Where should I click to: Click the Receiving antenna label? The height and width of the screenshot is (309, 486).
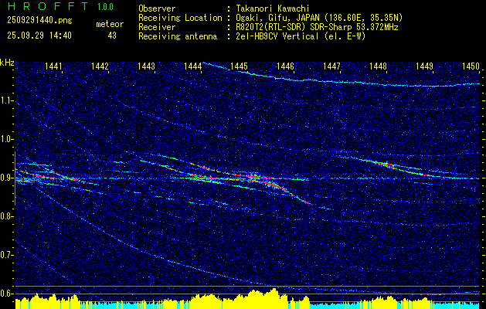[178, 36]
